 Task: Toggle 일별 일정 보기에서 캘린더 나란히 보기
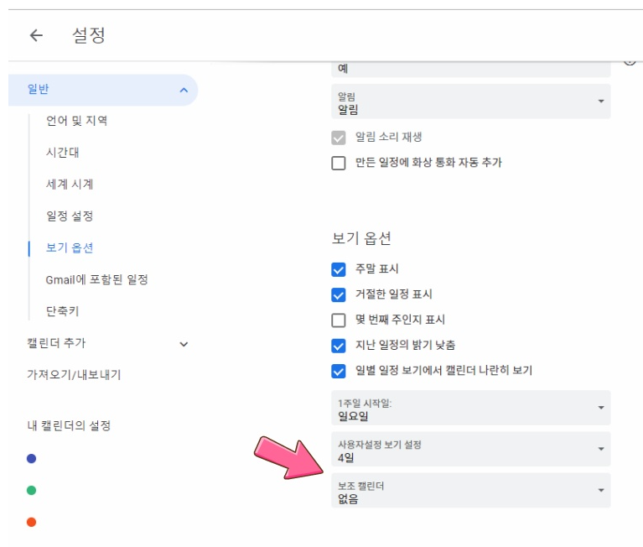(x=339, y=371)
